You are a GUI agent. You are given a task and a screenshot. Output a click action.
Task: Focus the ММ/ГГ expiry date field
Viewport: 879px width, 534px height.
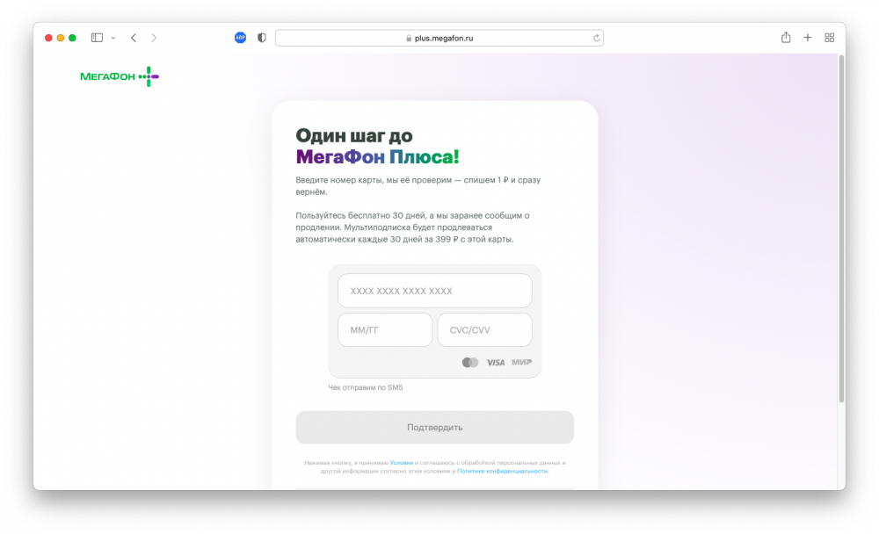click(x=385, y=330)
